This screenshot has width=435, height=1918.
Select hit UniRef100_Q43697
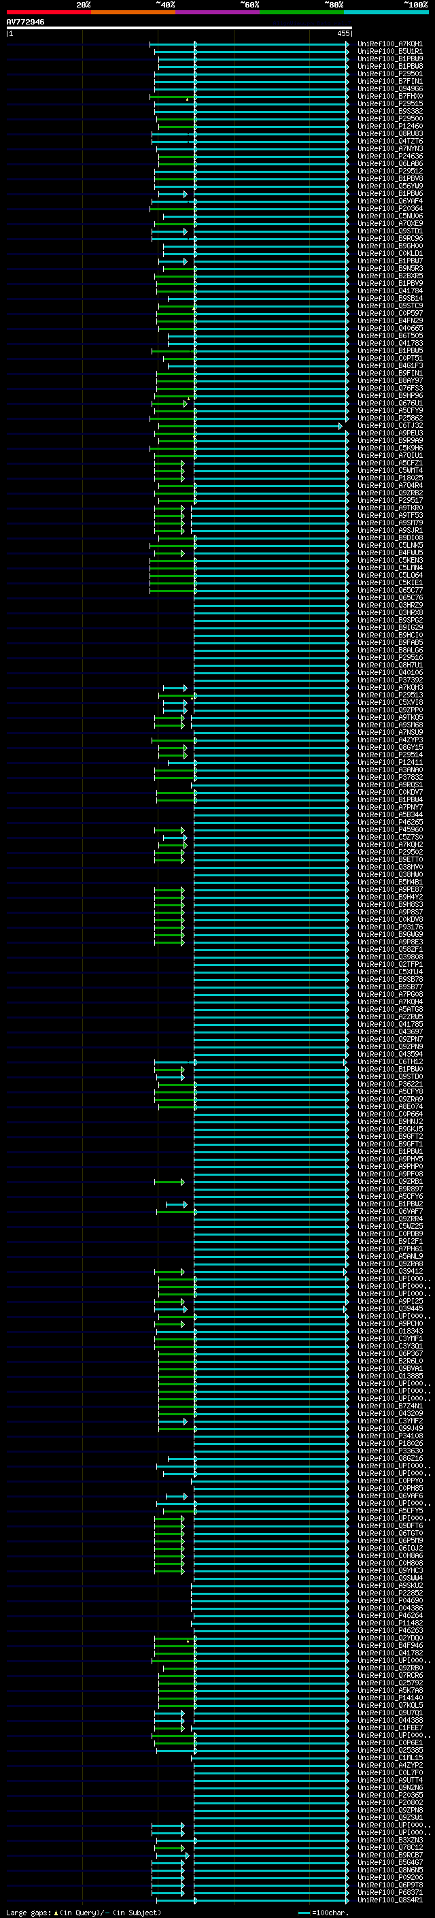pos(389,1031)
